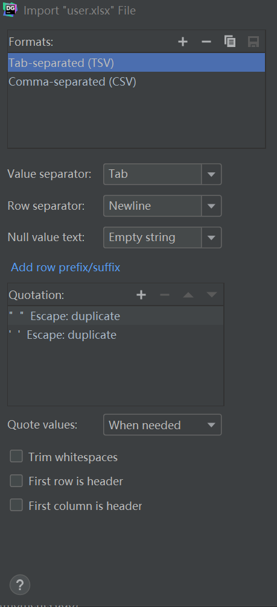This screenshot has height=607, width=277.
Task: Check First column is header
Action: point(16,505)
